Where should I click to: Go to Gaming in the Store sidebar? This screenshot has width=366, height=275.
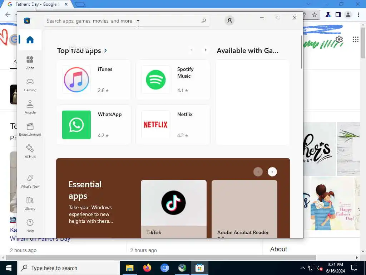click(x=30, y=85)
